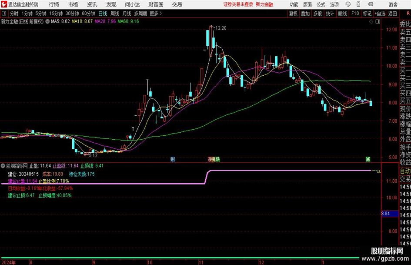Switch to the 30分钟 period tab
The width and height of the screenshot is (411, 265).
pyautogui.click(x=72, y=13)
